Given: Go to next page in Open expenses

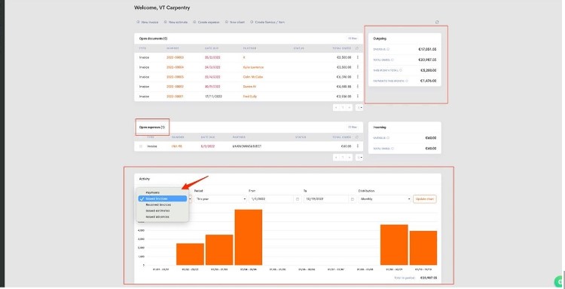Looking at the screenshot, I should [350, 158].
